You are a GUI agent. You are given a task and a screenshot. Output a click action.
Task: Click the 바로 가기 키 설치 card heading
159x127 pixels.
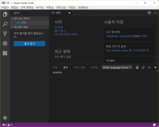click(x=116, y=46)
